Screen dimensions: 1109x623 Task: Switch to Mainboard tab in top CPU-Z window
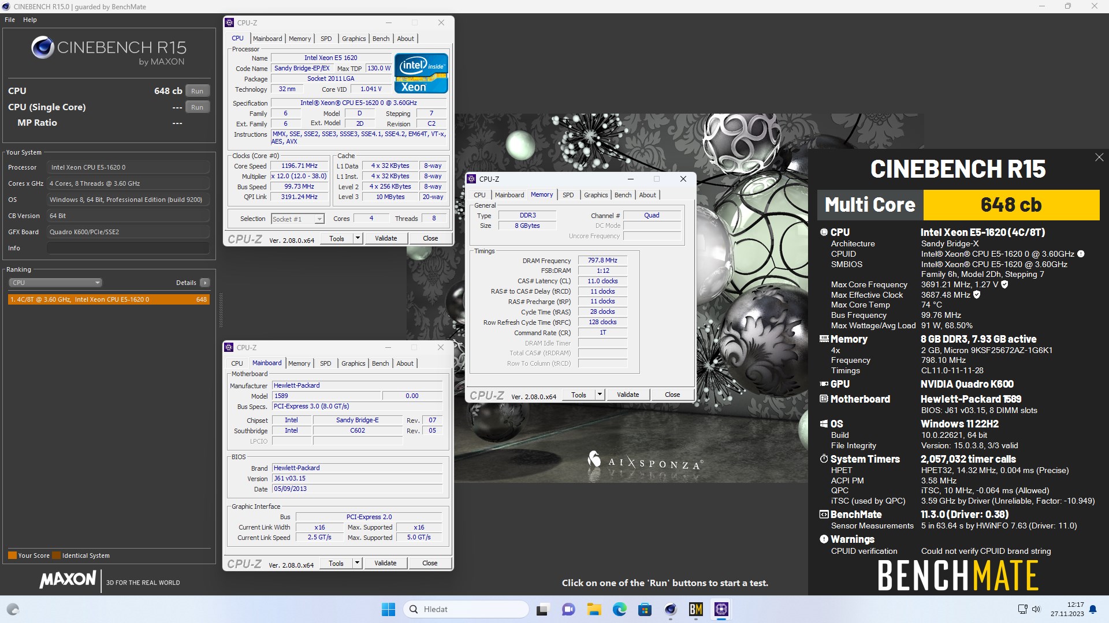point(267,39)
